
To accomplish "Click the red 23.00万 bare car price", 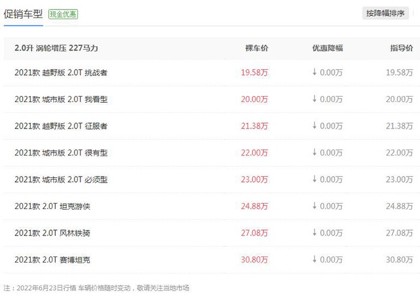I will coord(254,180).
